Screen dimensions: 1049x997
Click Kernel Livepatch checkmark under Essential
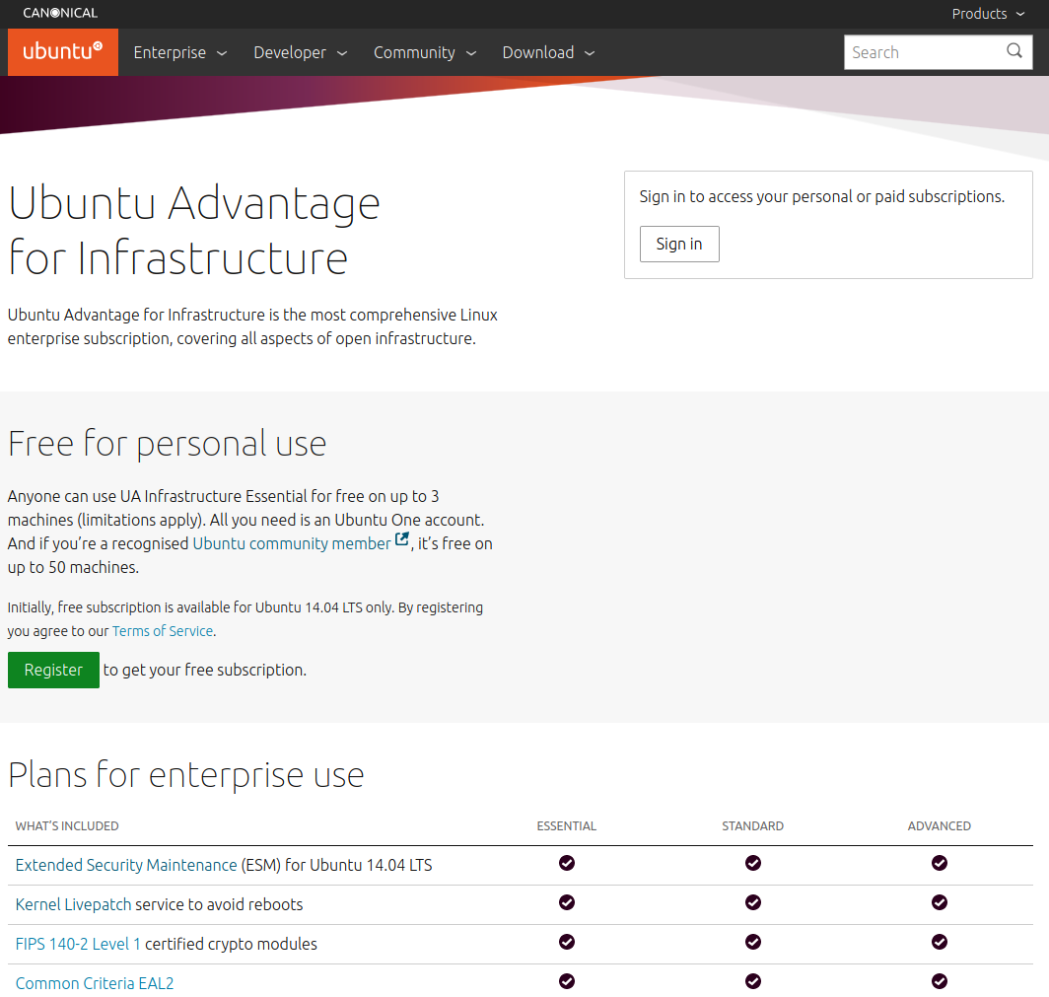567,902
